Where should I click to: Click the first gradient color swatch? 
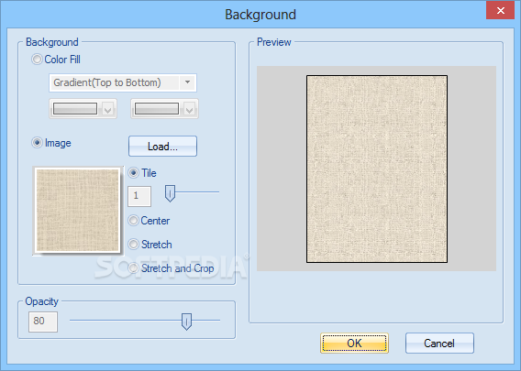click(75, 109)
